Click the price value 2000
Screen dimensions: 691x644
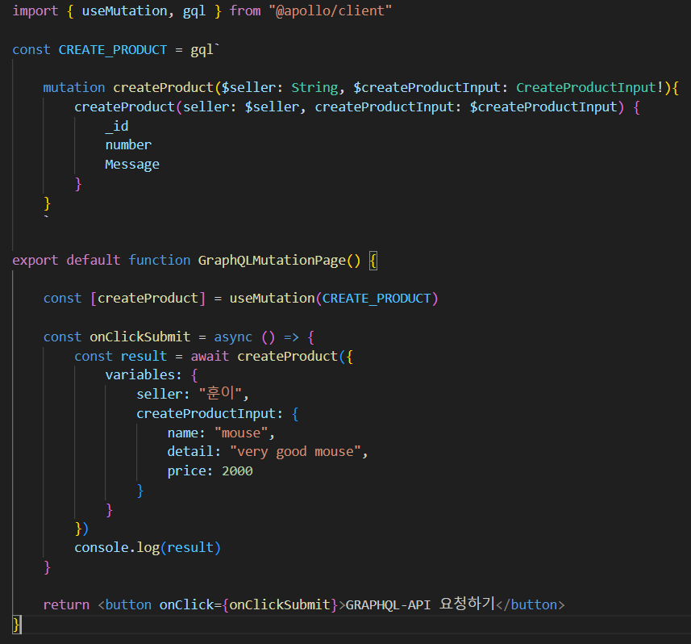pyautogui.click(x=237, y=471)
